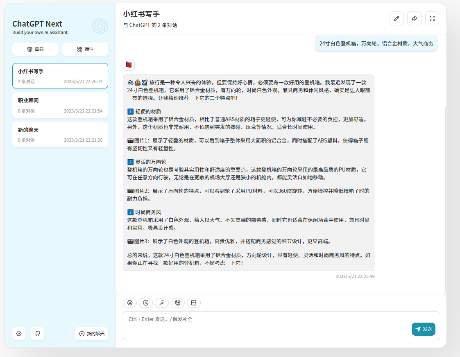Image resolution: width=460 pixels, height=357 pixels.
Task: Click the subtitle 与 ChatGPT 的 2 条对话
Action: click(x=150, y=25)
